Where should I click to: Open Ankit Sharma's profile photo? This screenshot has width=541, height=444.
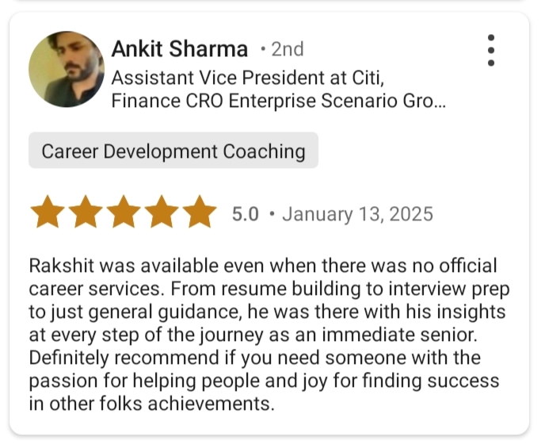pyautogui.click(x=67, y=69)
